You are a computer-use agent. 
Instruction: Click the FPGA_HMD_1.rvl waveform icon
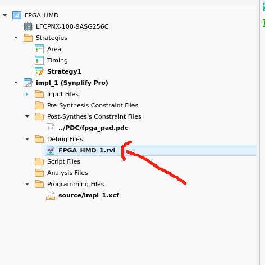click(51, 150)
